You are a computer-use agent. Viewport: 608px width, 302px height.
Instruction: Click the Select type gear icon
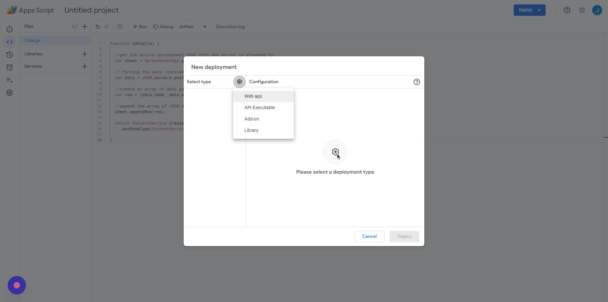coord(239,82)
